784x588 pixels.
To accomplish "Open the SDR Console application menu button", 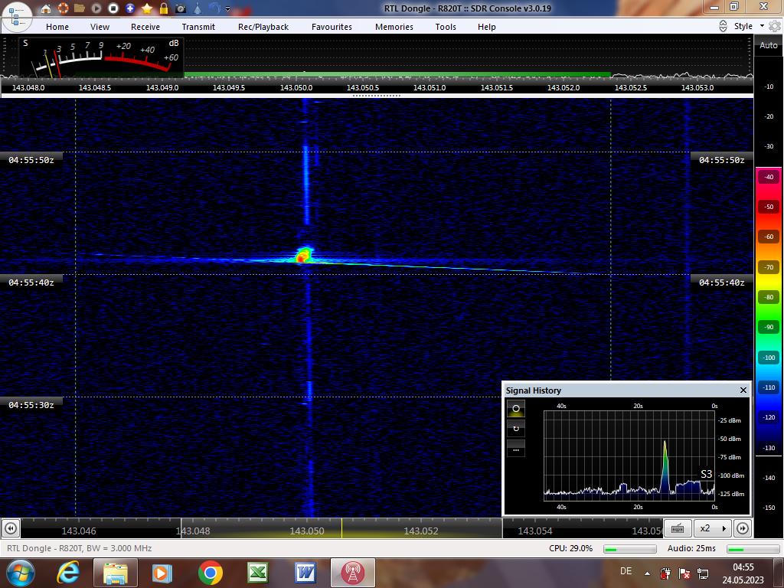I will [x=17, y=16].
